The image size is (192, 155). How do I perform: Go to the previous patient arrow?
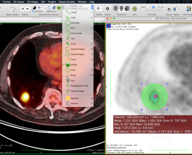(x=23, y=9)
